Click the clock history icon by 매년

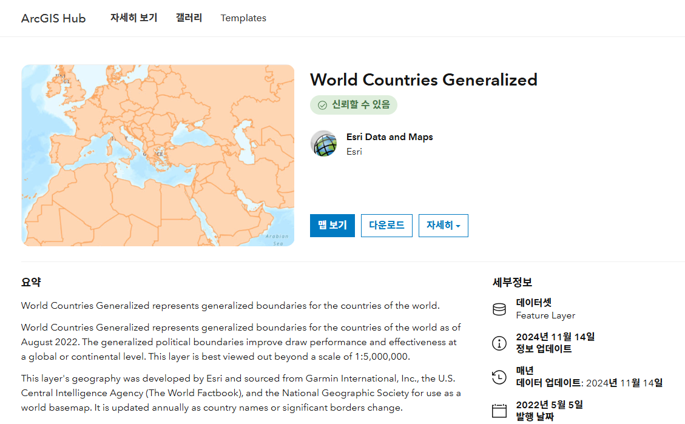point(499,377)
